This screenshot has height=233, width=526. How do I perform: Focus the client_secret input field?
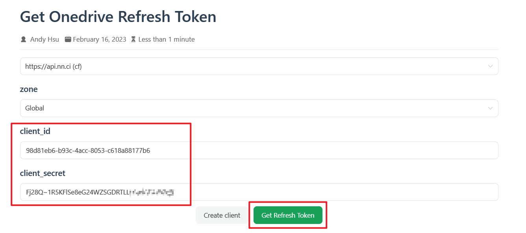315,192
